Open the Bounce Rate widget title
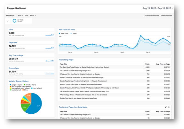 coord(14,68)
